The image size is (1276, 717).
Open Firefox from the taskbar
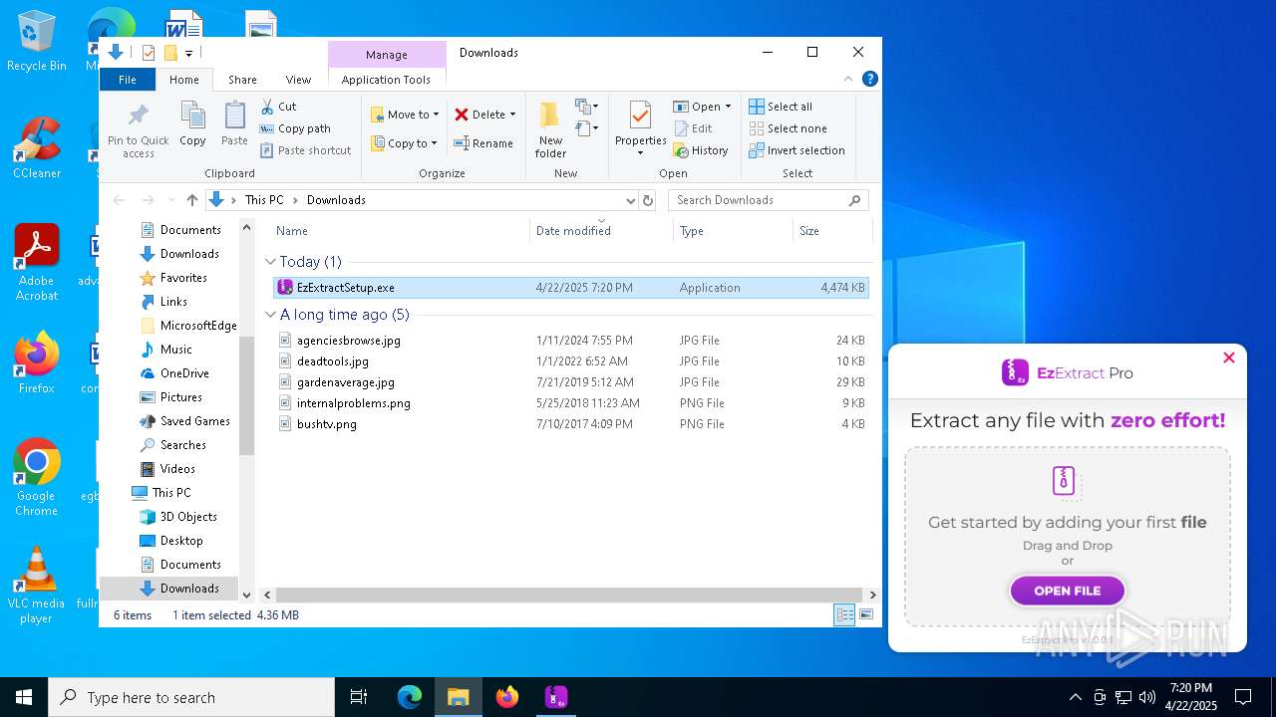[x=507, y=697]
